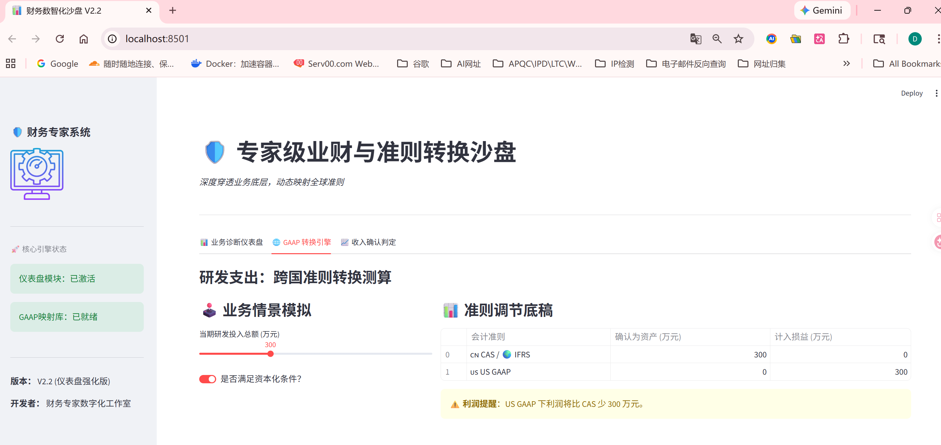Click the Google Translate icon in address bar
941x445 pixels.
pyautogui.click(x=695, y=39)
